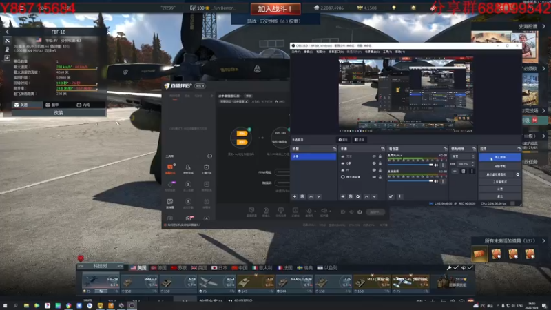
Task: Toggle lock on first OBS source row
Action: pyautogui.click(x=380, y=156)
